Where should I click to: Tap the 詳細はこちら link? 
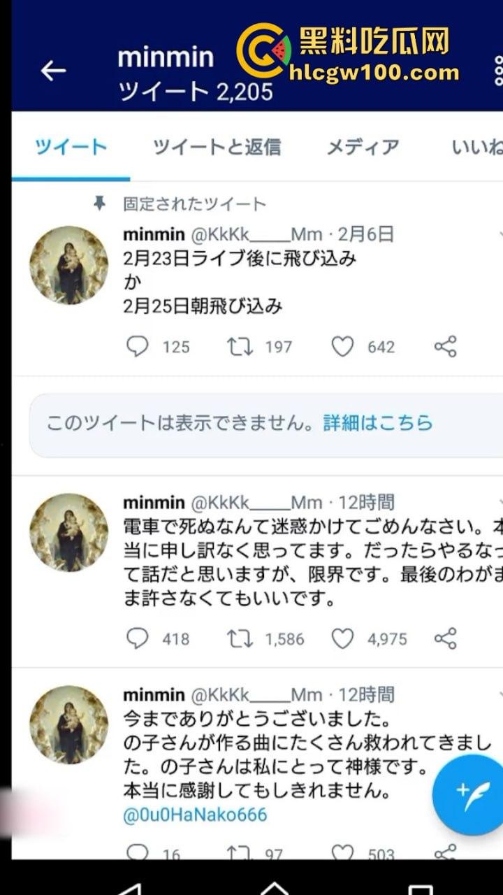tap(377, 422)
